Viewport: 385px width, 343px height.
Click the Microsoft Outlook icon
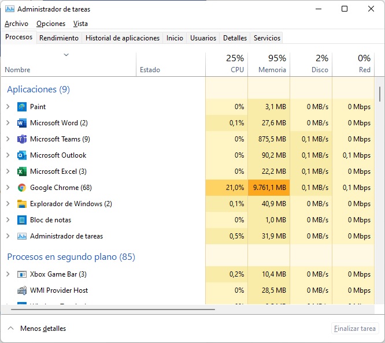[22, 155]
